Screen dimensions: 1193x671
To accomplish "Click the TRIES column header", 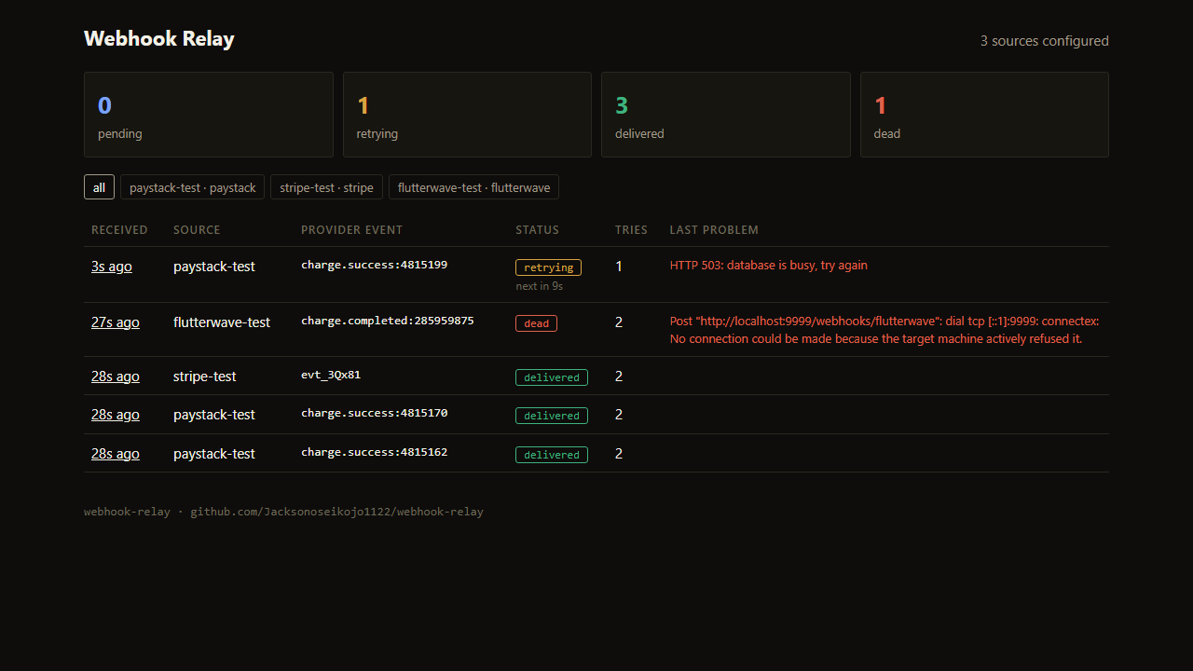I will coord(631,230).
